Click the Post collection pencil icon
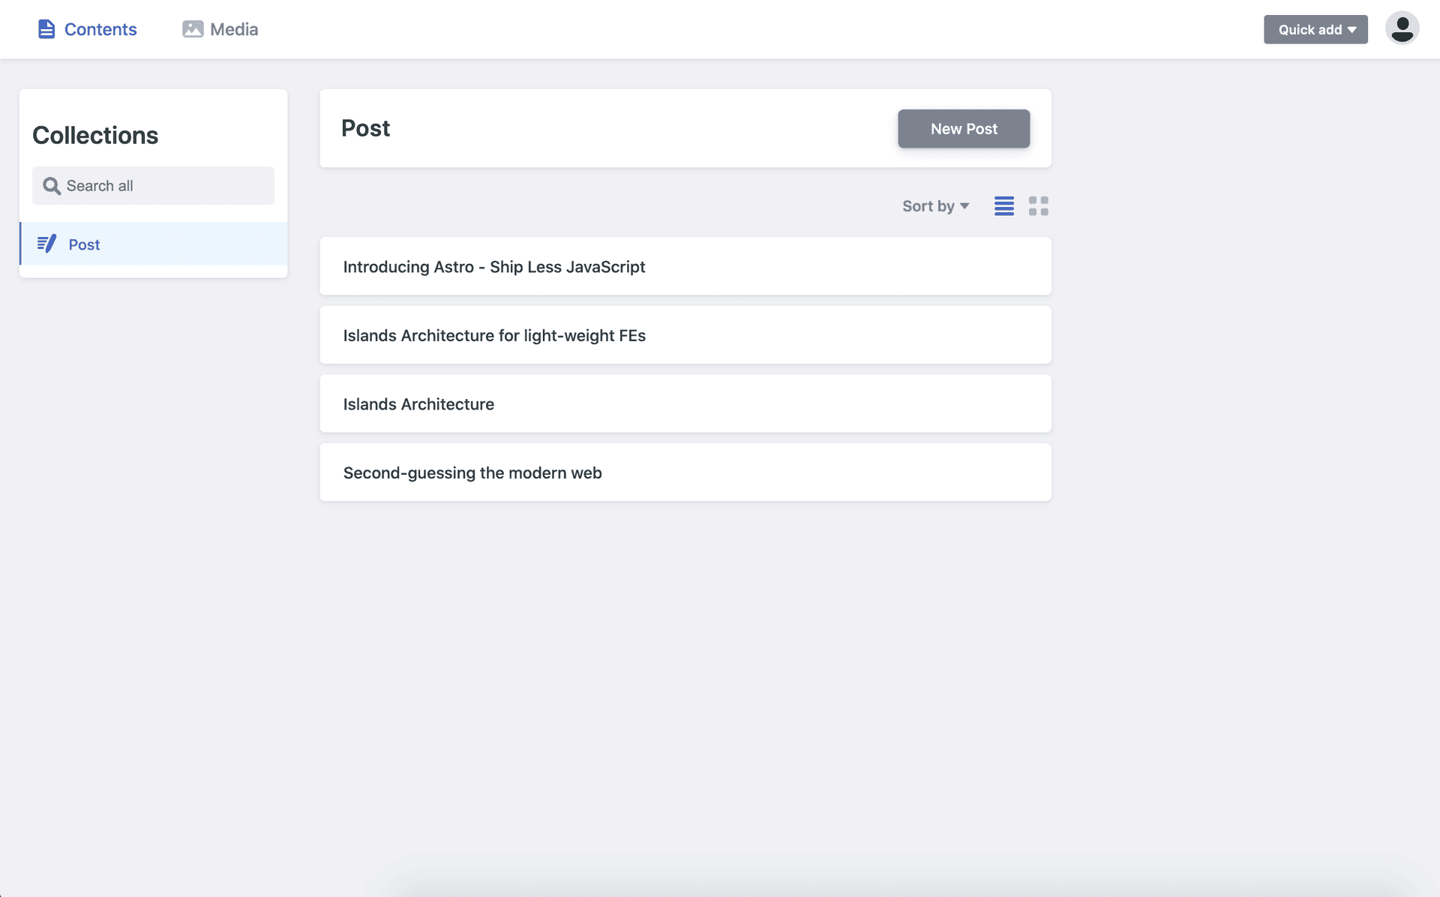 coord(46,244)
